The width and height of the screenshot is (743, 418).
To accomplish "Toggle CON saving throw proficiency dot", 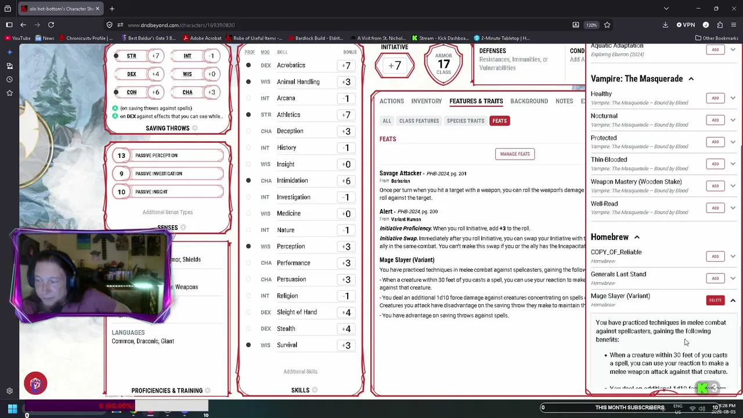I will coord(116,92).
